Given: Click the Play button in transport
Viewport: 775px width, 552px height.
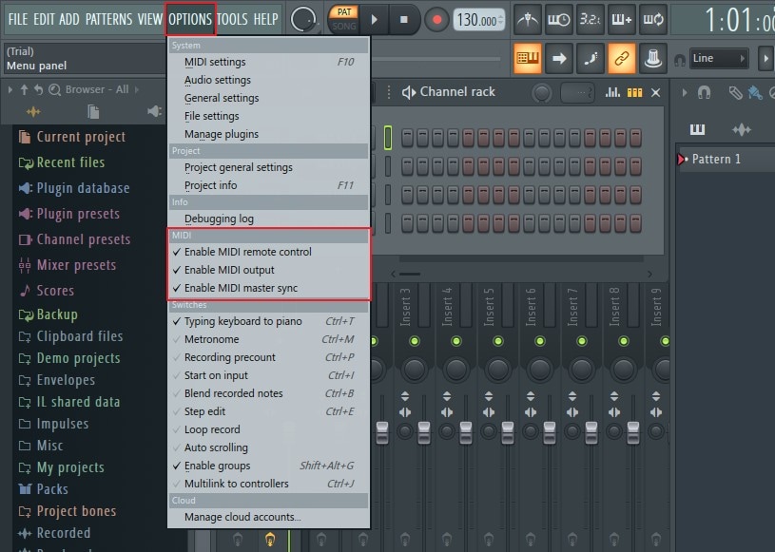Looking at the screenshot, I should pos(374,20).
